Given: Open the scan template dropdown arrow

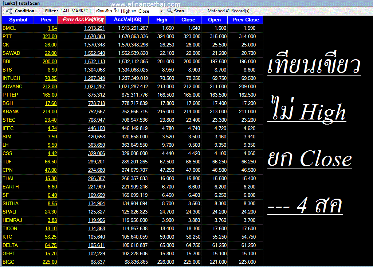Looking at the screenshot, I should click(x=161, y=11).
